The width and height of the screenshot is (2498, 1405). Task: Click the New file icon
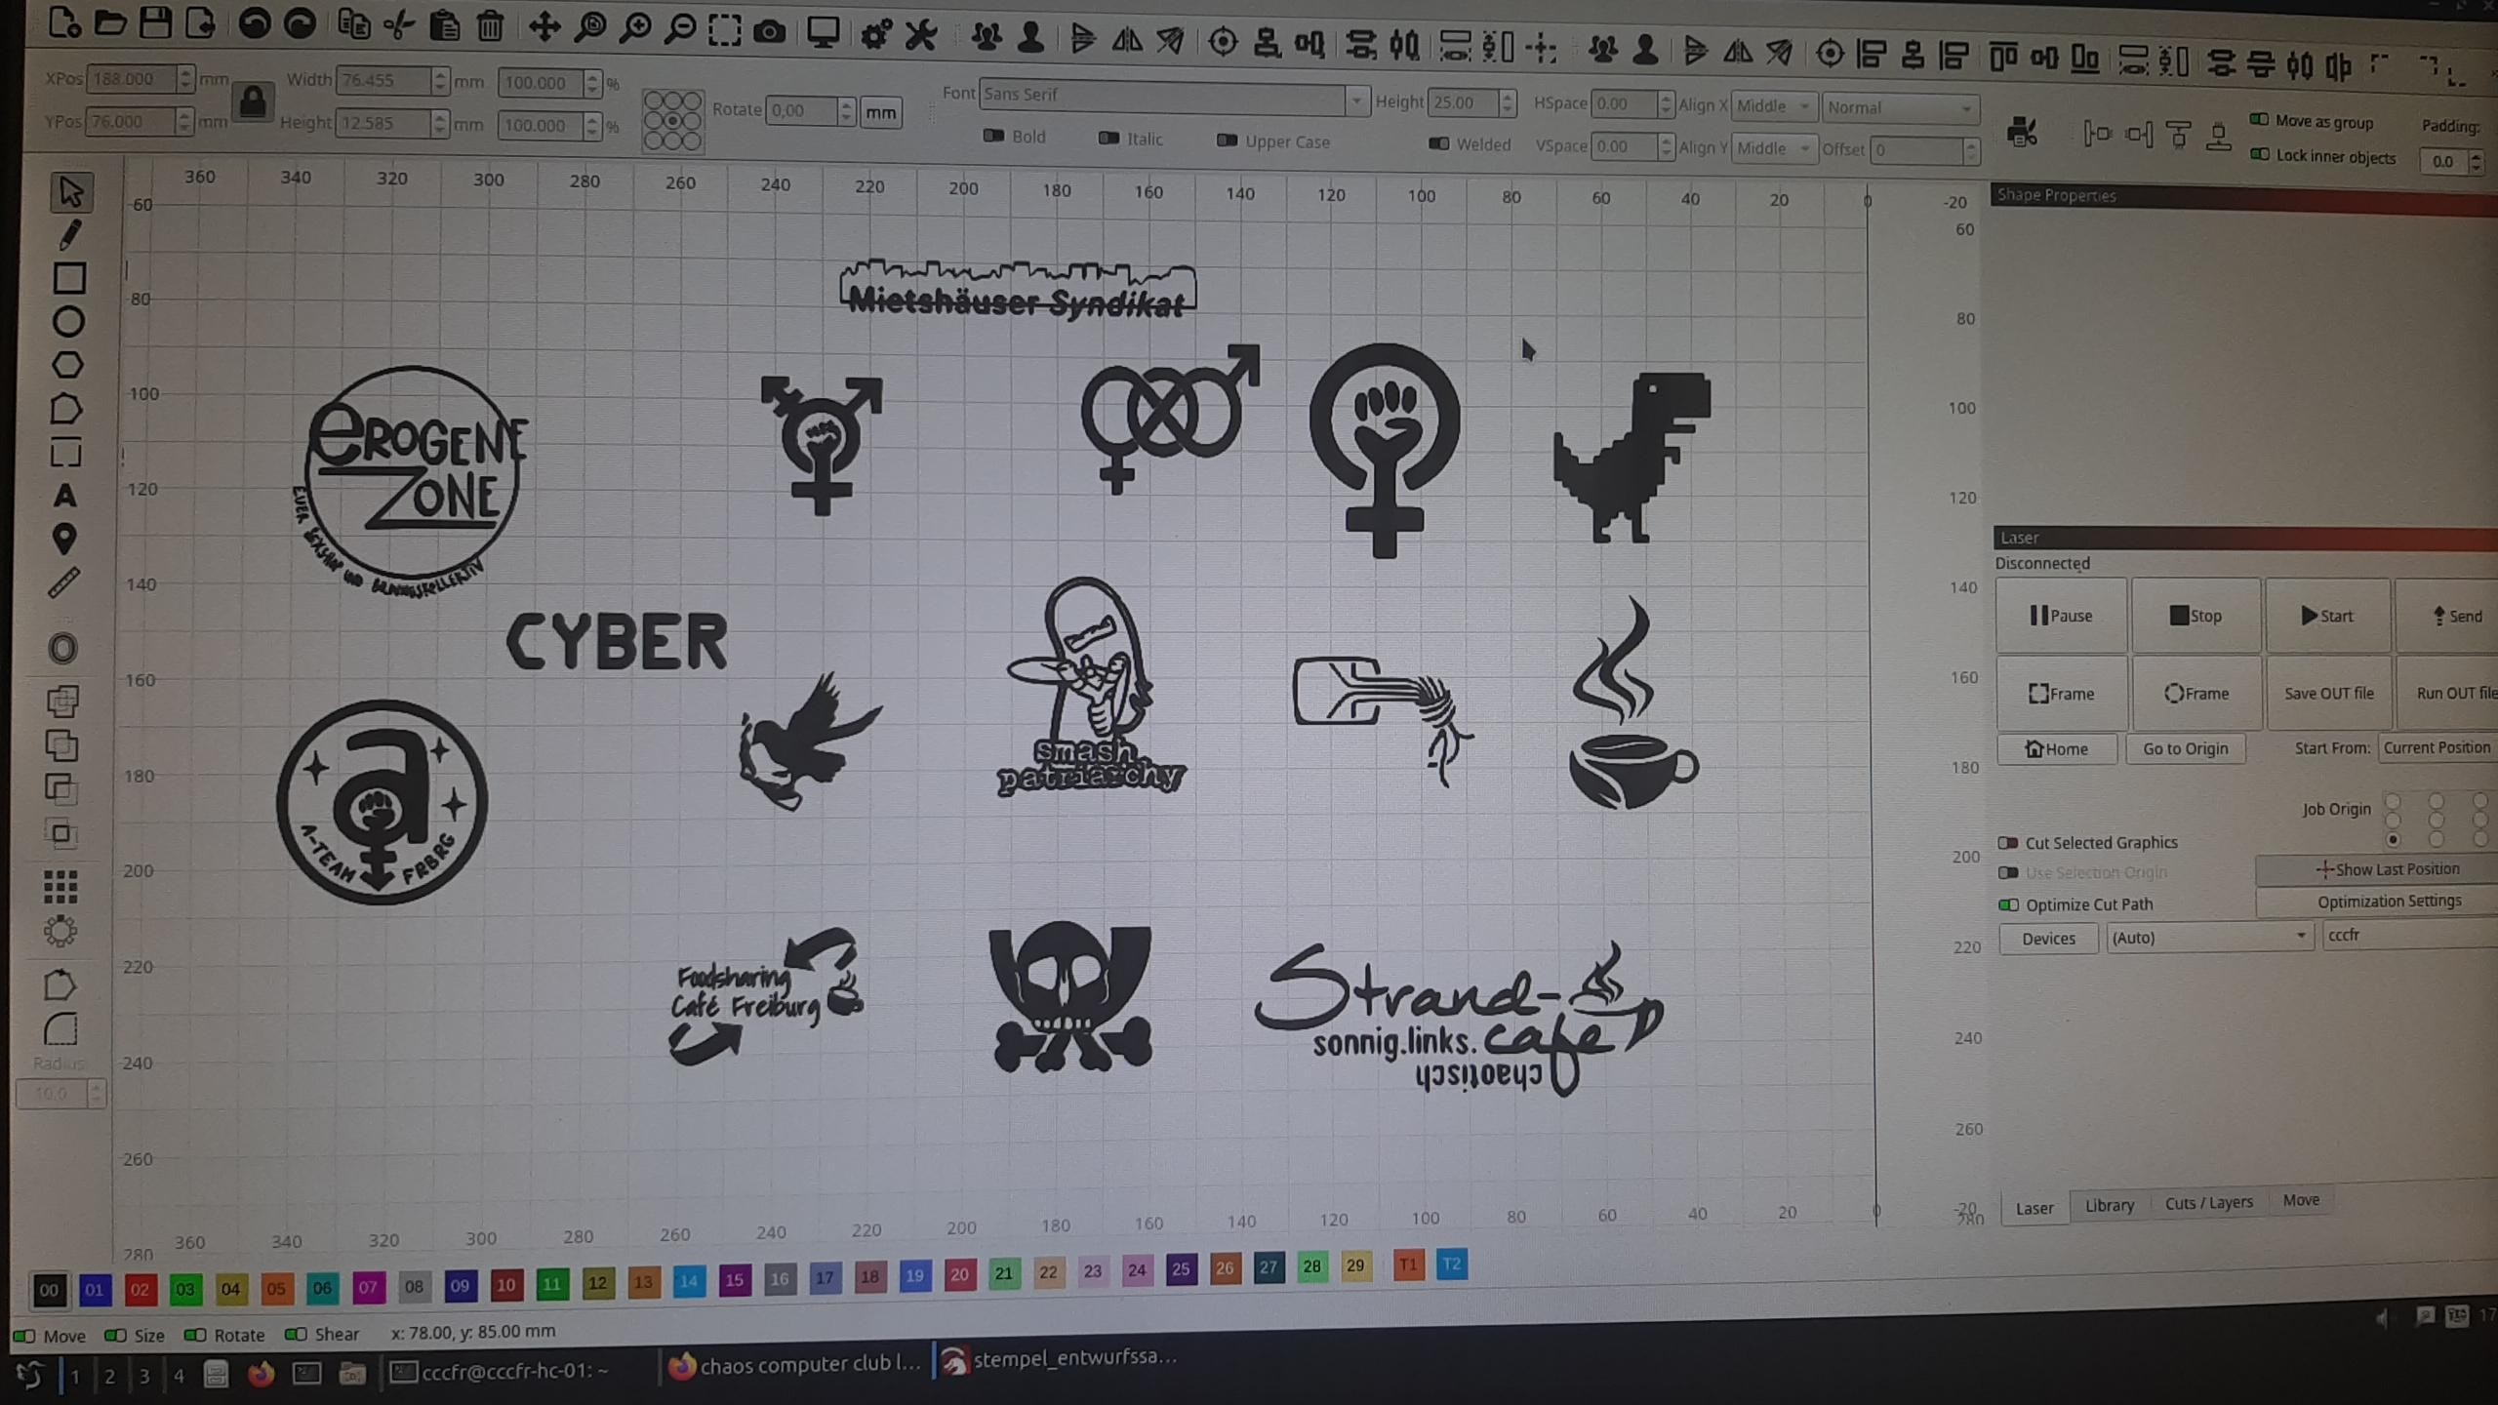coord(64,21)
